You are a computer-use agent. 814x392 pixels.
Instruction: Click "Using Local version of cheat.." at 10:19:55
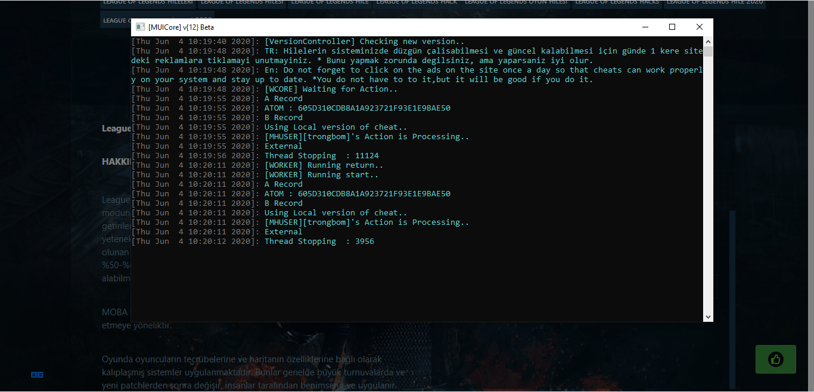pyautogui.click(x=269, y=127)
